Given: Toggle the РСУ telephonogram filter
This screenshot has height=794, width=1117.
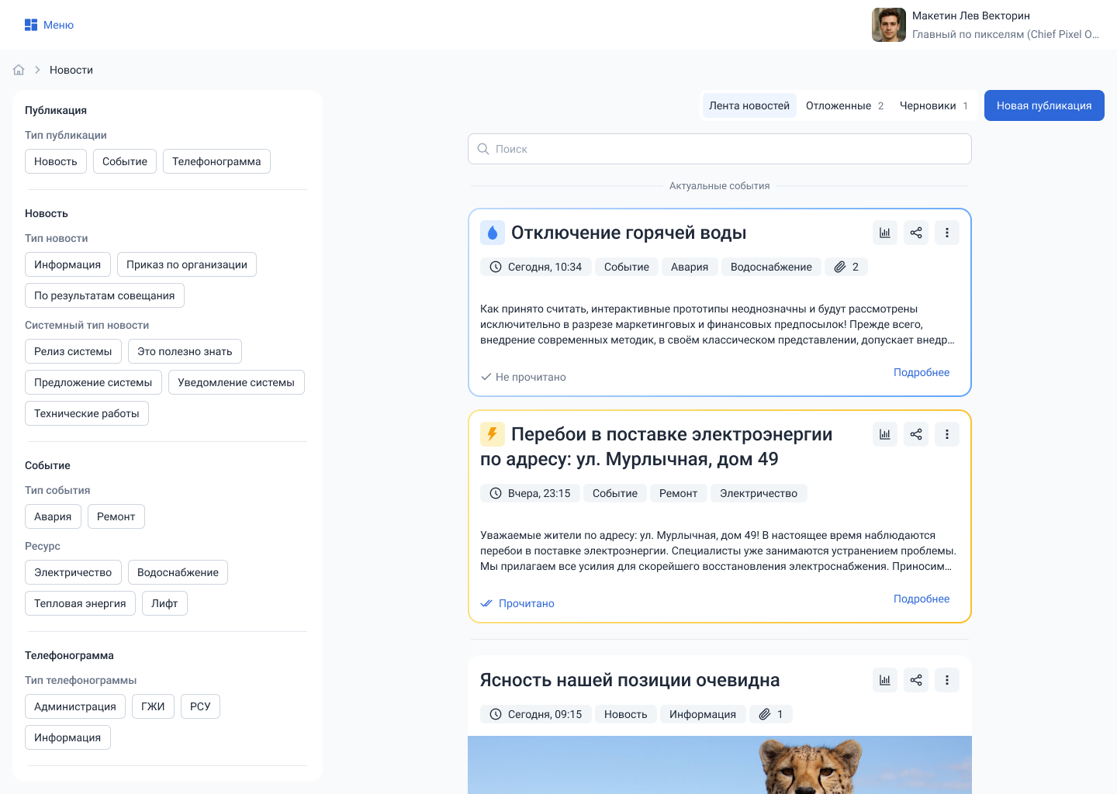Looking at the screenshot, I should (200, 706).
